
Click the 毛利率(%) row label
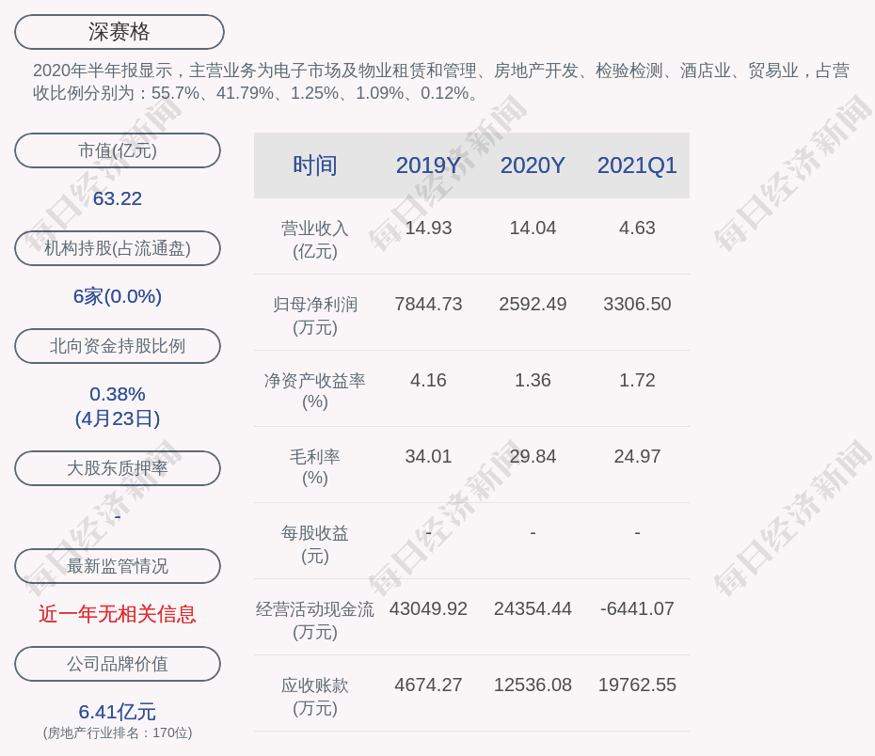tap(315, 467)
